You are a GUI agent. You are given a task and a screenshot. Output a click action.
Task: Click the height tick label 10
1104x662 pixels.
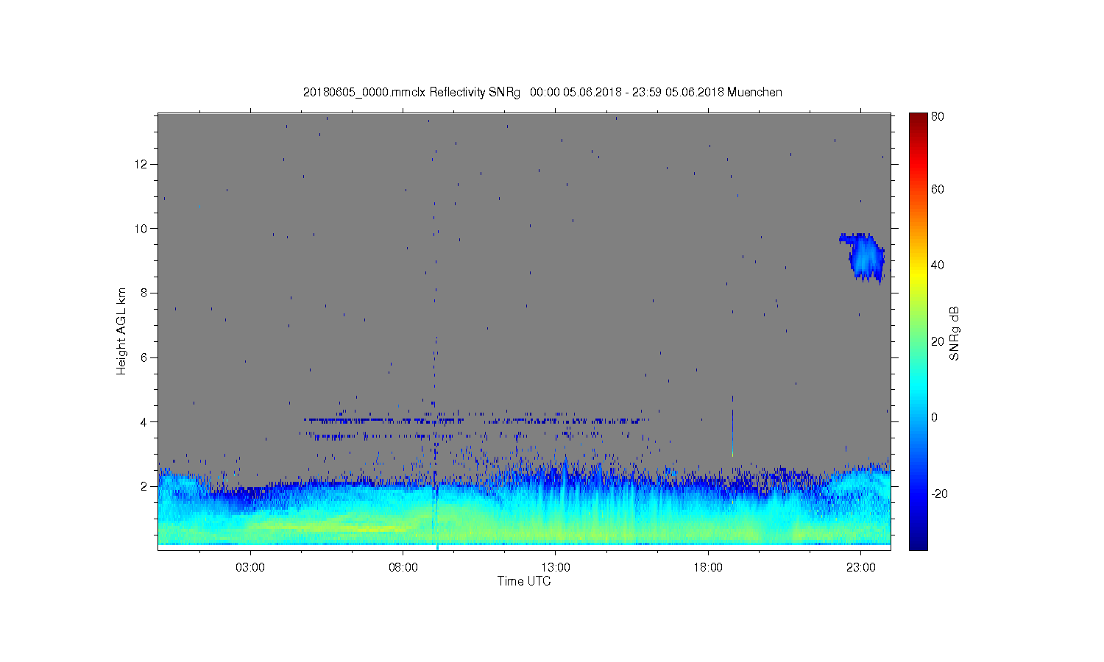(x=141, y=228)
